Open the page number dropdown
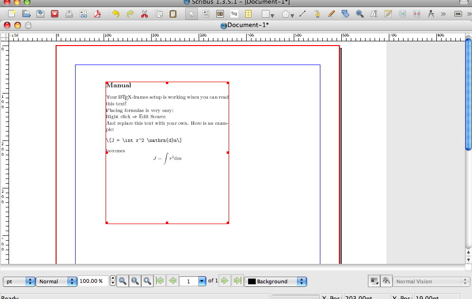 [x=202, y=281]
